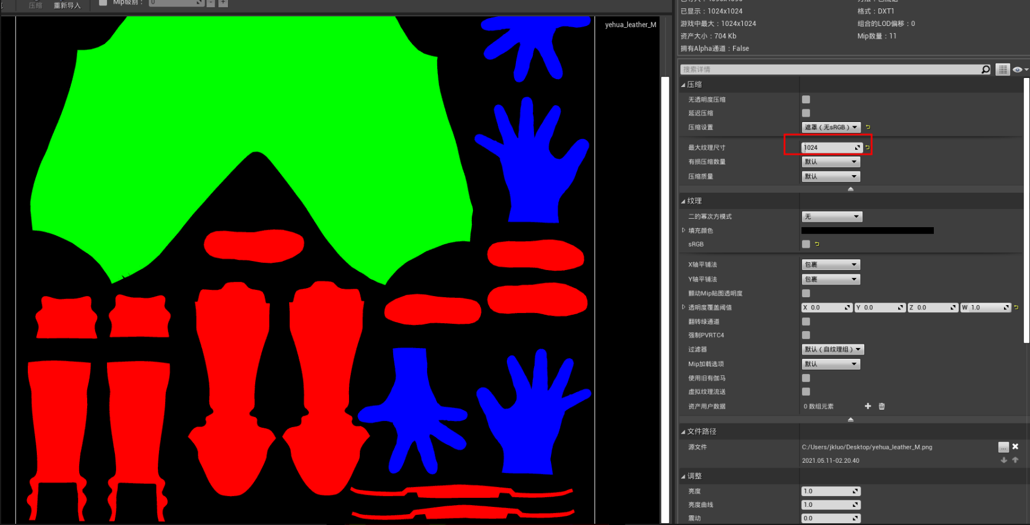The width and height of the screenshot is (1030, 525).
Task: Click the black 填充颜色 color swatch
Action: click(x=867, y=230)
